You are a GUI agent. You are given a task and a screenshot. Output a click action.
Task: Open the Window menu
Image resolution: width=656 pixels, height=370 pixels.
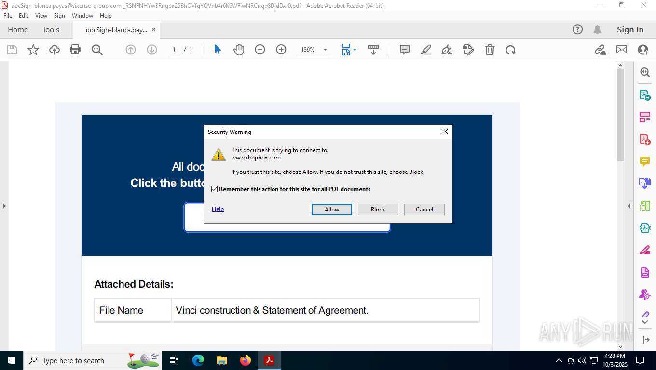pyautogui.click(x=82, y=16)
